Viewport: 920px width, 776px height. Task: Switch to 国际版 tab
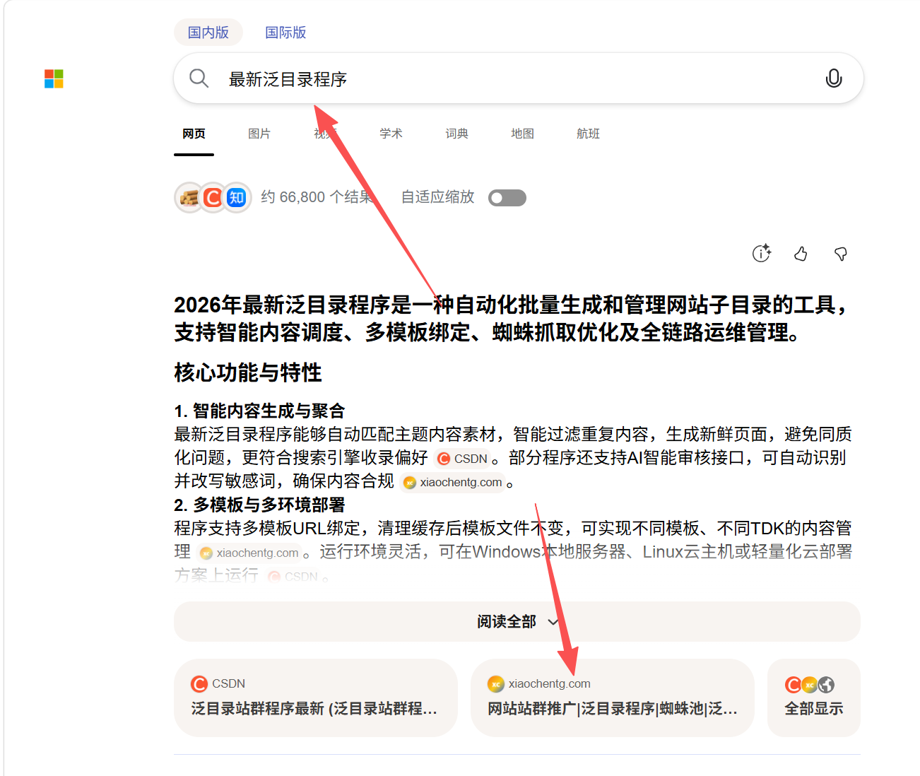coord(285,33)
